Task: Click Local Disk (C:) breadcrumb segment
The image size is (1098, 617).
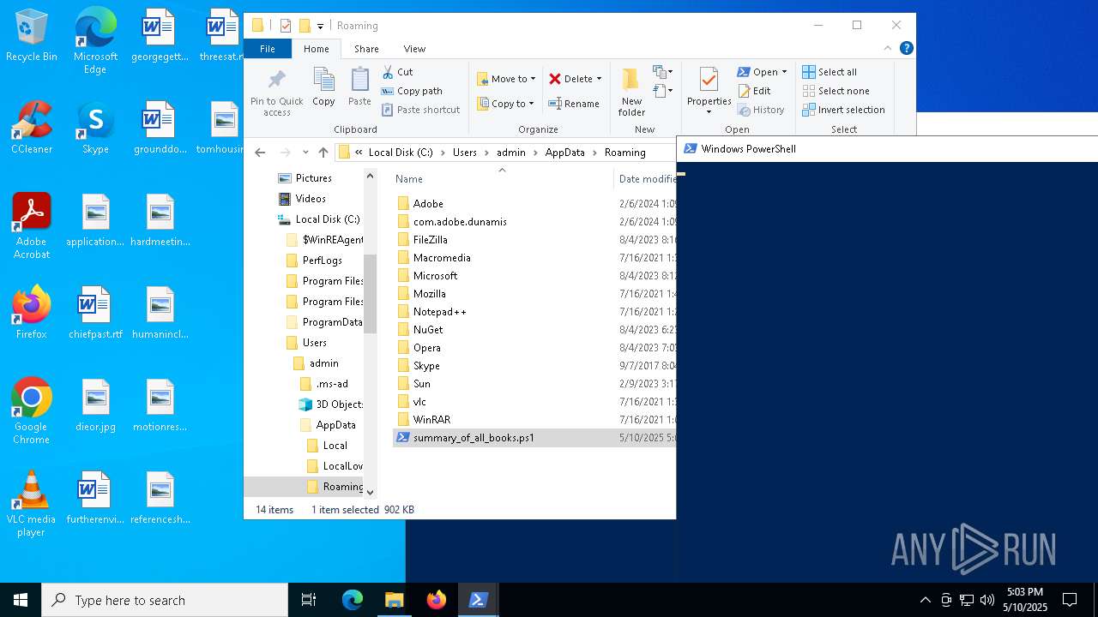Action: pos(401,153)
